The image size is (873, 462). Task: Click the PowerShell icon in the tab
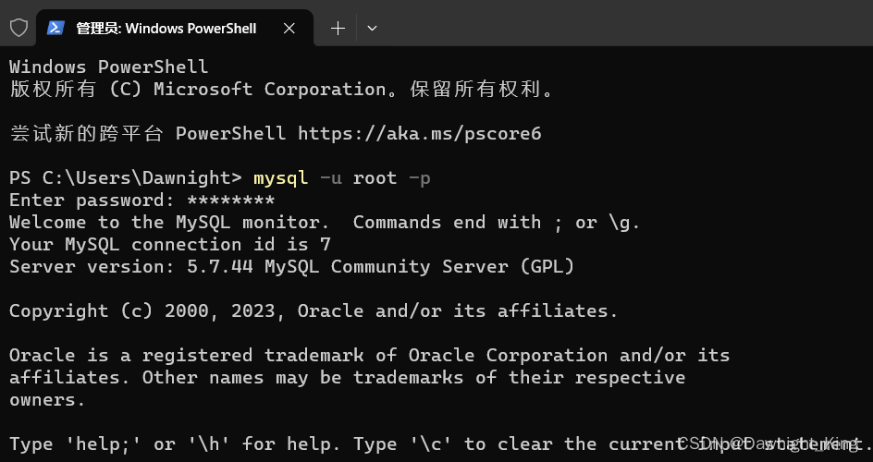coord(55,28)
